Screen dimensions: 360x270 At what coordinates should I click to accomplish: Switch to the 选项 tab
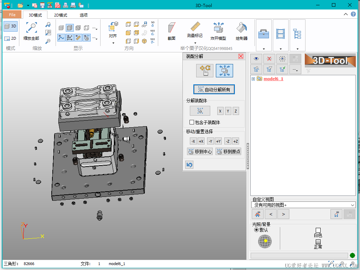coord(84,15)
